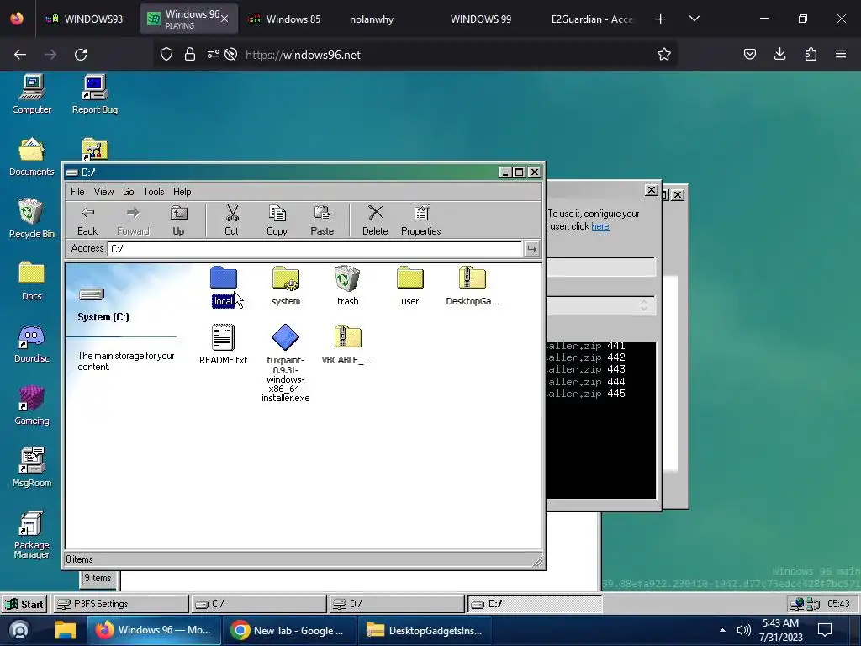Go back in browser history

[20, 55]
